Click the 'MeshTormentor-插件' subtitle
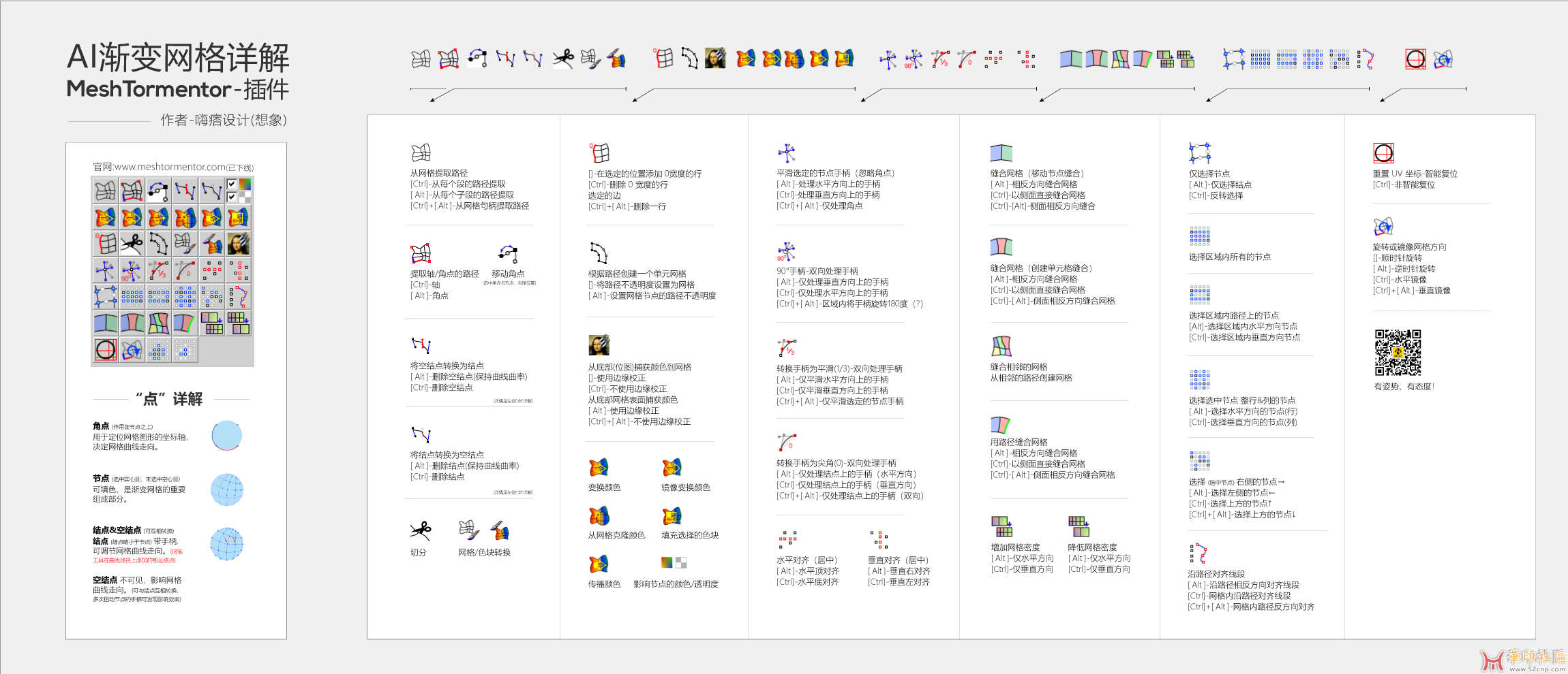 coord(178,89)
